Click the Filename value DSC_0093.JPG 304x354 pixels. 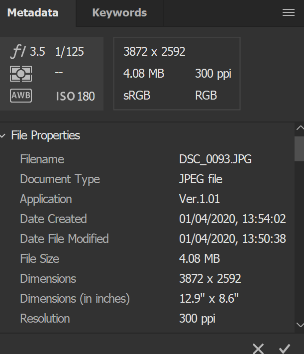coord(215,159)
